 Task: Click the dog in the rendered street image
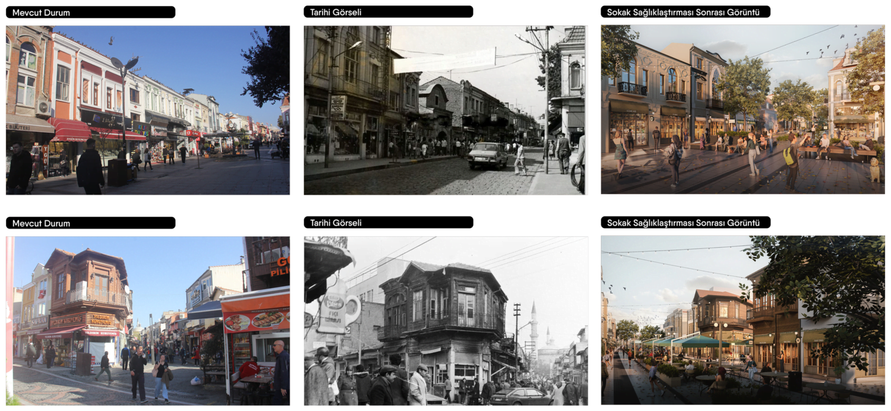[874, 170]
